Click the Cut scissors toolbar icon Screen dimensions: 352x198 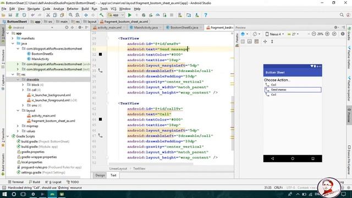click(x=48, y=15)
